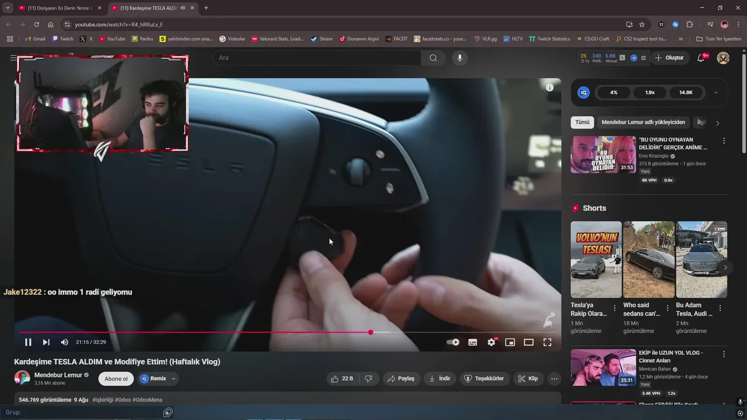Create a clip with Klip button
747x420 pixels.
(x=528, y=379)
